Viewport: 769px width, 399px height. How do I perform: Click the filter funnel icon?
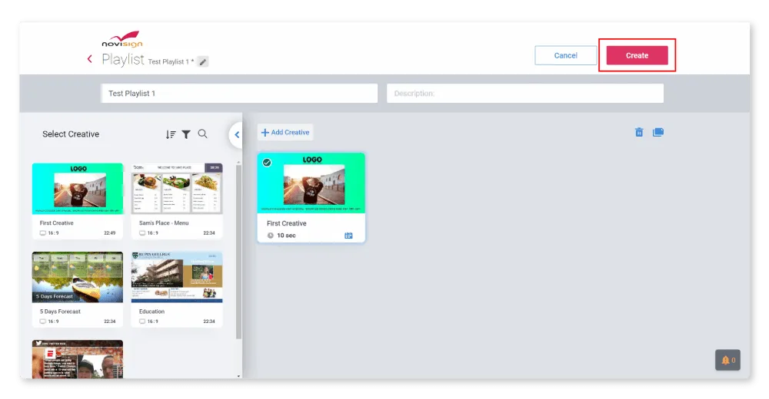pyautogui.click(x=186, y=134)
